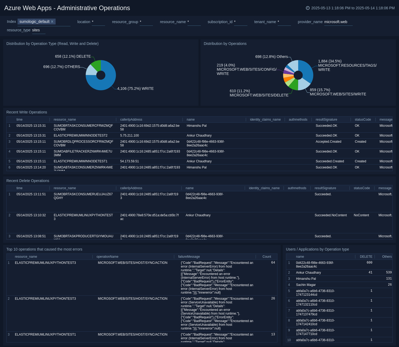Open Top 10 operations error panel title
Screen dimensions: 399x347
(x=44, y=249)
